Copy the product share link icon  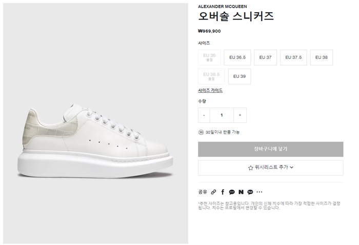[x=214, y=192]
